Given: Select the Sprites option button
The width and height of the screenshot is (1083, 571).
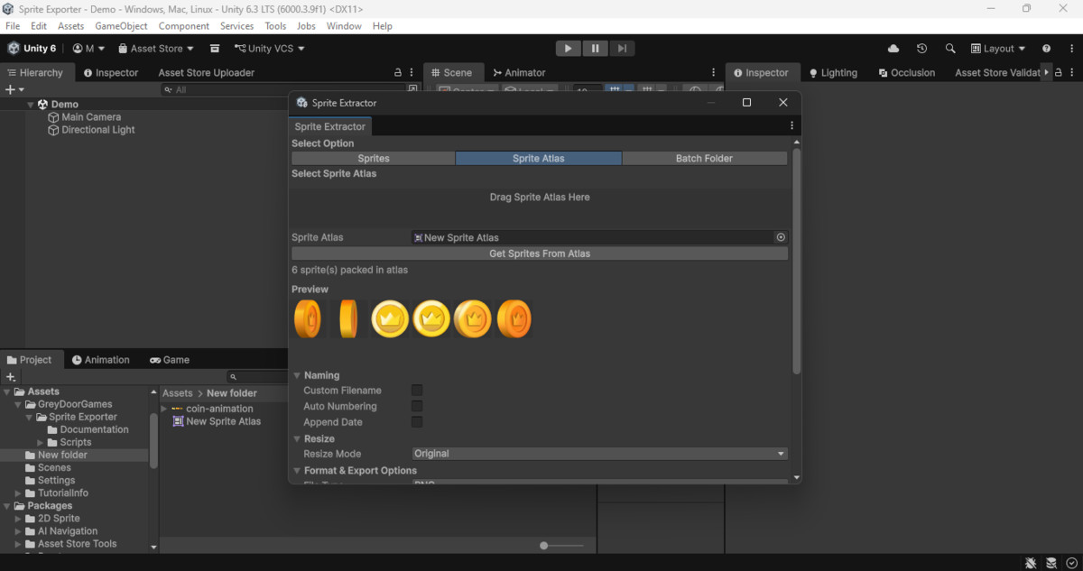Looking at the screenshot, I should coord(374,158).
